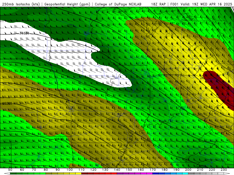This screenshot has height=175, width=234.
Task: Click the 130 value on the color scale
Action: tap(105, 170)
